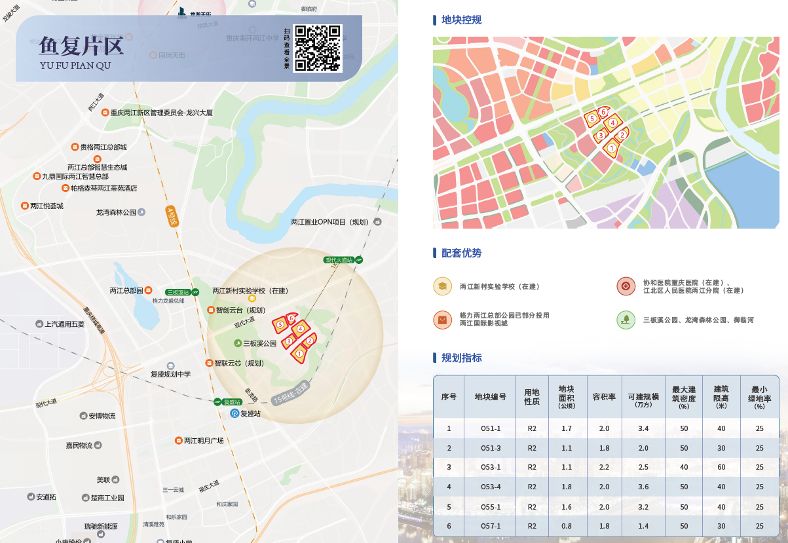
Task: Click the orange icon beside 两江明月广场
Action: point(178,440)
